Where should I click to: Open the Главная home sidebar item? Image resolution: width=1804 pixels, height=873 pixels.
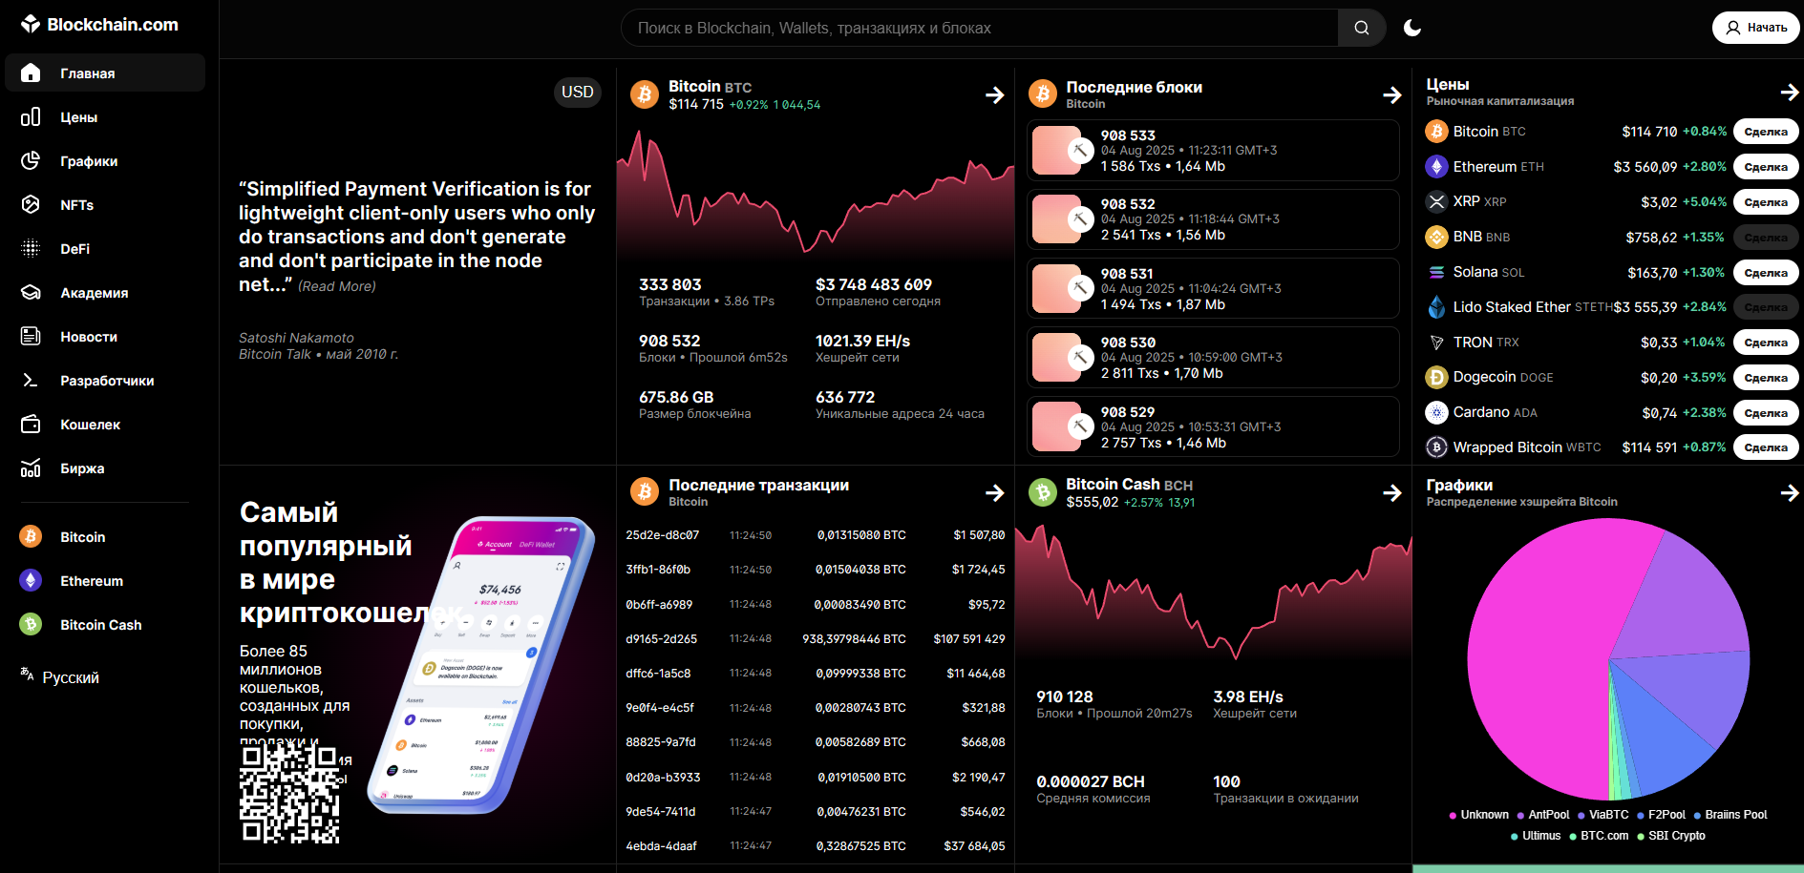pyautogui.click(x=105, y=73)
